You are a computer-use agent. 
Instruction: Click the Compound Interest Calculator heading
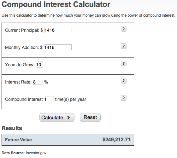[x=56, y=4]
